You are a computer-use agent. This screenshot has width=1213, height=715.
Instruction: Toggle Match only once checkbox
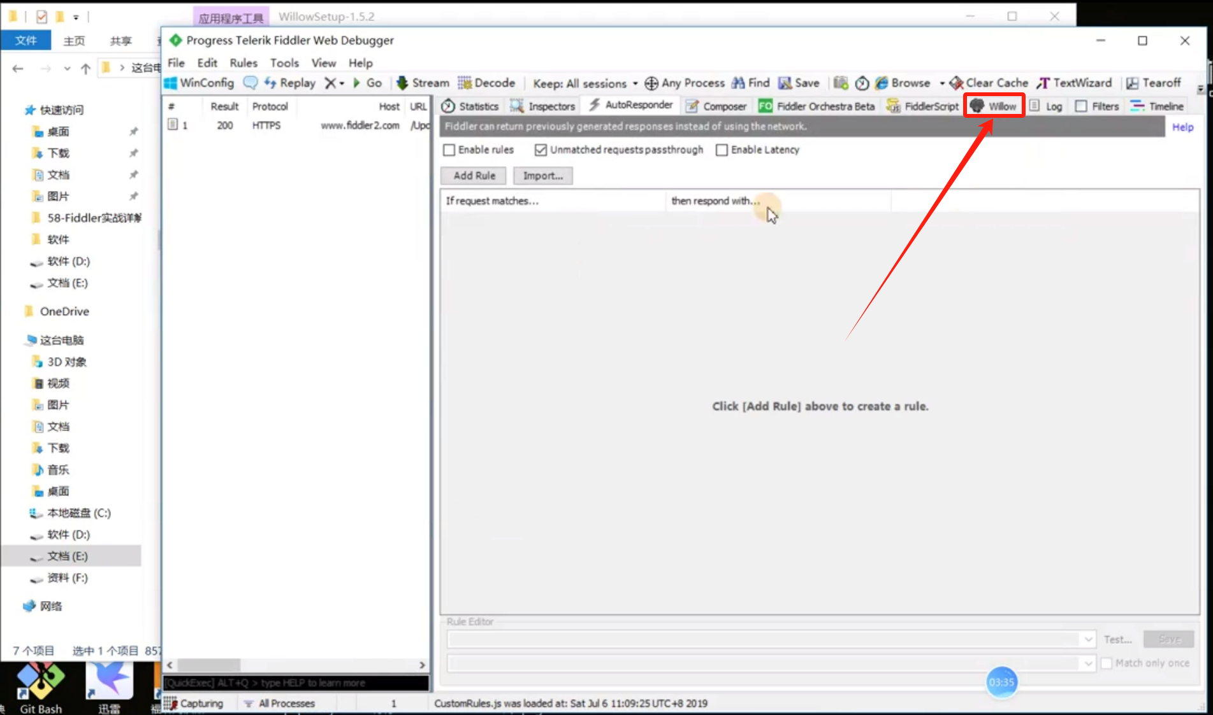point(1107,663)
